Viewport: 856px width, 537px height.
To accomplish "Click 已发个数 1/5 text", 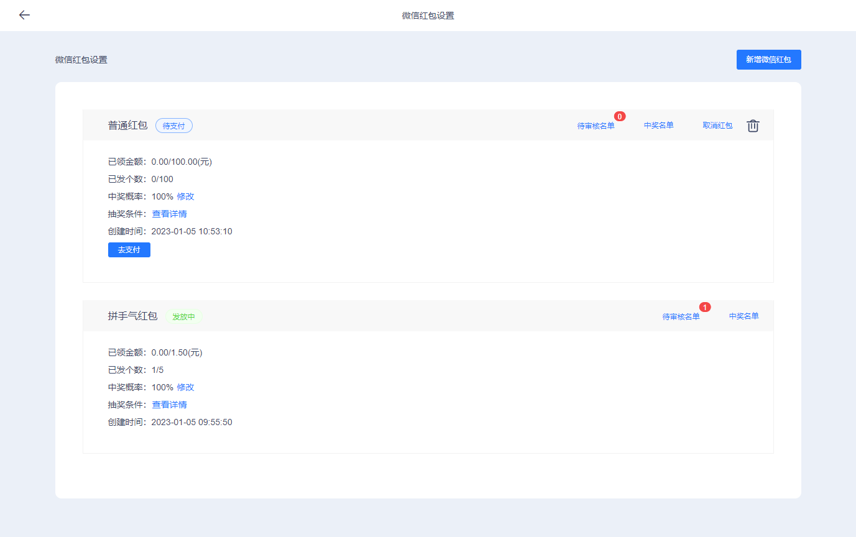I will [x=136, y=370].
